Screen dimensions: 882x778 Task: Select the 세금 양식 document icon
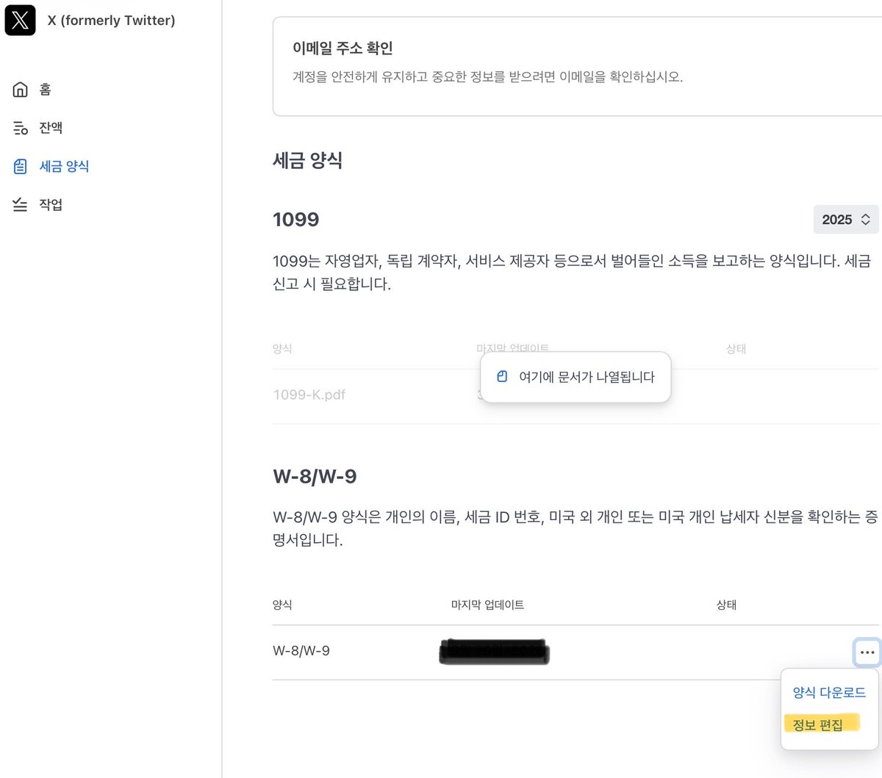click(20, 165)
